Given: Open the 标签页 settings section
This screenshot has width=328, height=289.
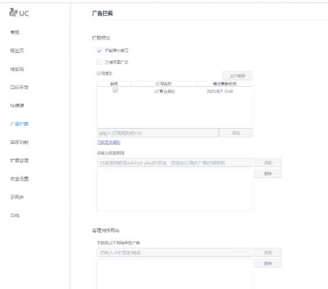Looking at the screenshot, I should pyautogui.click(x=17, y=51).
